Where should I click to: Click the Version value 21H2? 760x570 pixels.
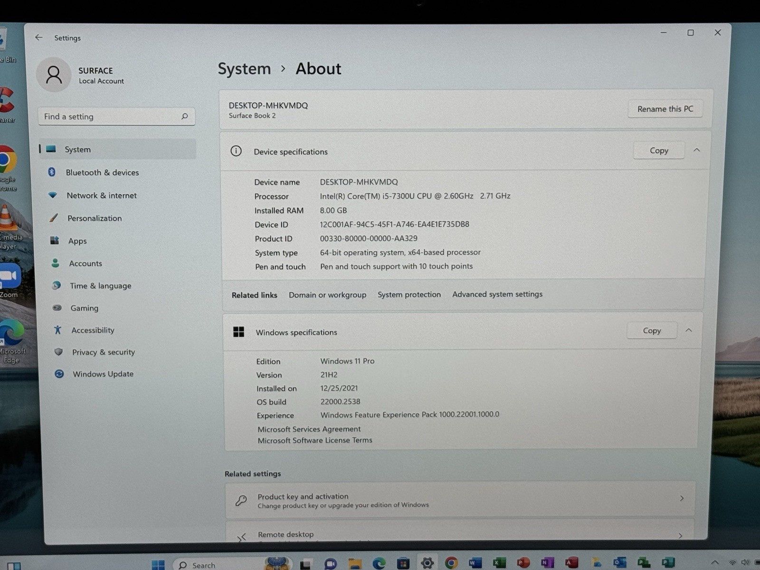329,375
